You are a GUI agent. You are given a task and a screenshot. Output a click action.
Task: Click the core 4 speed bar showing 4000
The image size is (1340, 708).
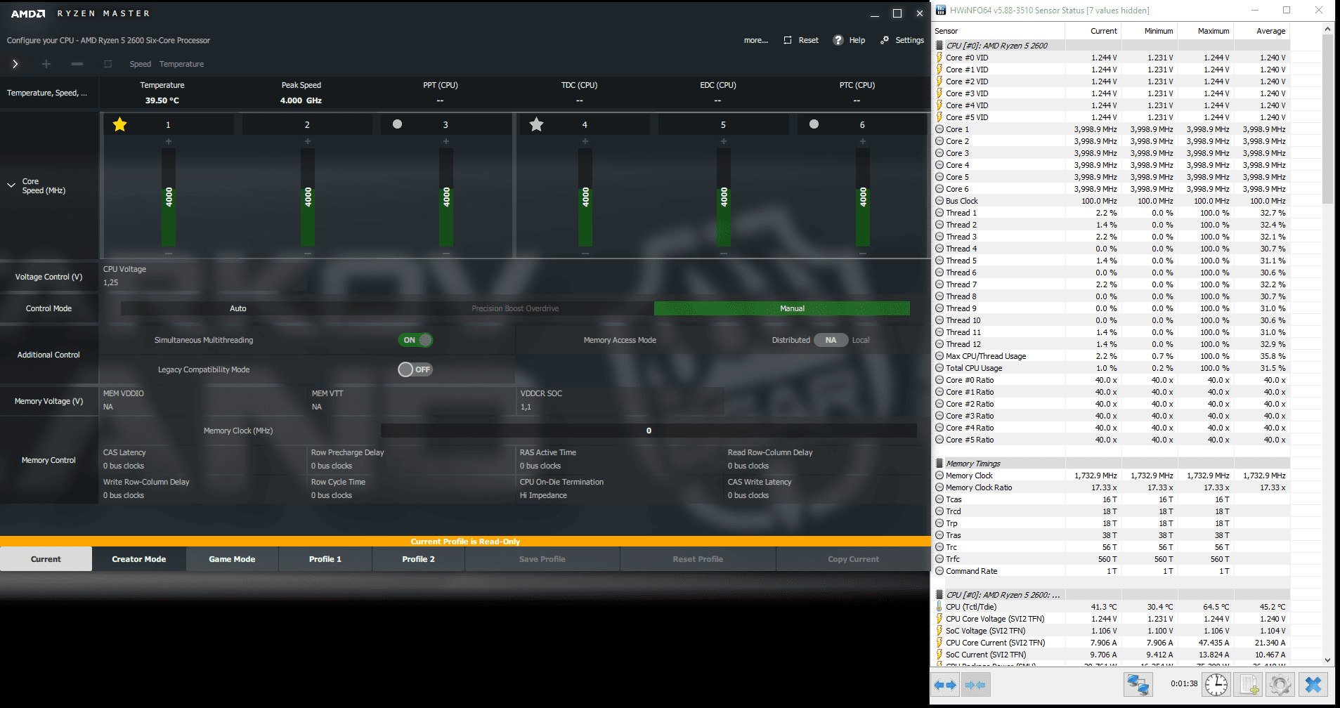[585, 197]
